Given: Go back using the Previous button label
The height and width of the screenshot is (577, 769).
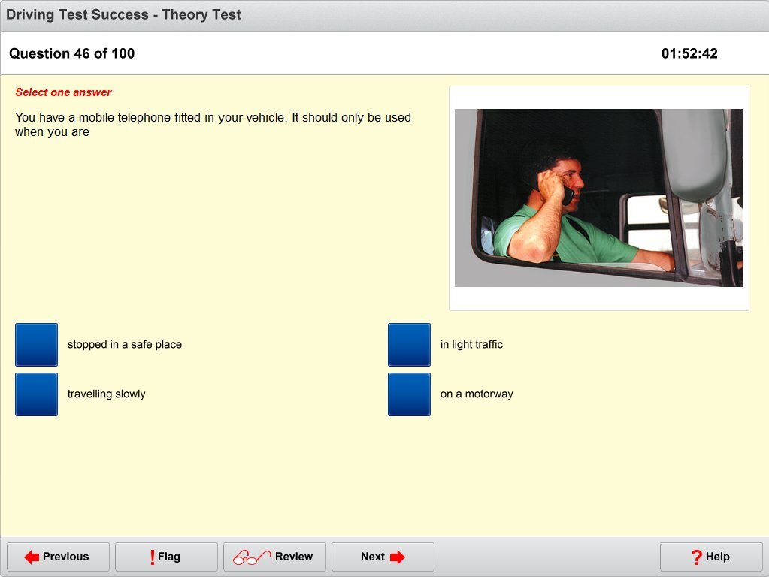Looking at the screenshot, I should pos(65,557).
